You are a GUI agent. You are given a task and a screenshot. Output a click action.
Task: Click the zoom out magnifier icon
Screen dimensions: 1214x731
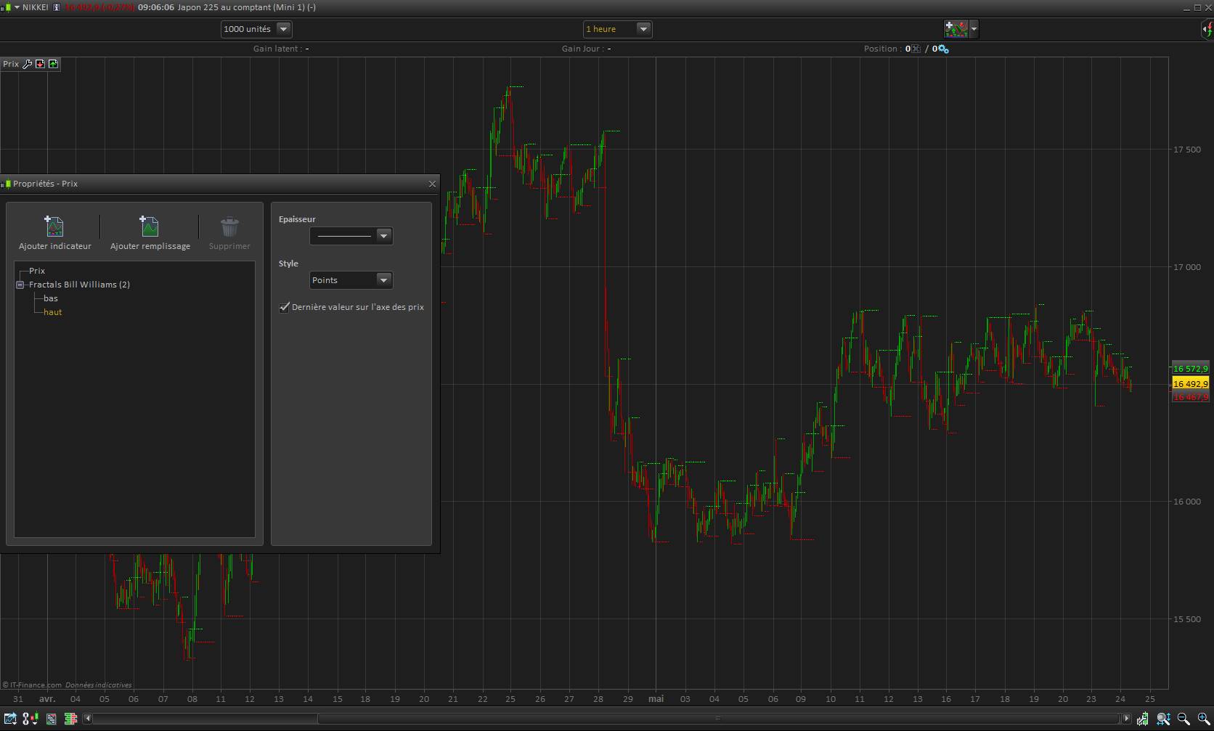coord(1184,719)
